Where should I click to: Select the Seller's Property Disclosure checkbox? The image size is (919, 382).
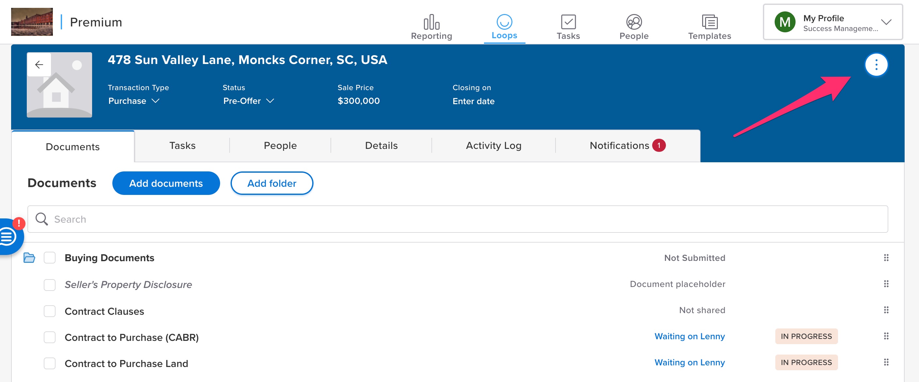pos(50,285)
